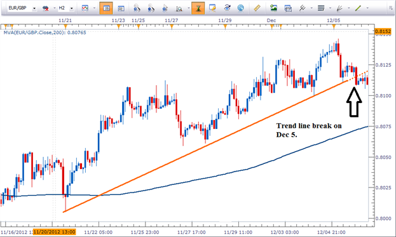Click the blue globe icon

pos(241,8)
